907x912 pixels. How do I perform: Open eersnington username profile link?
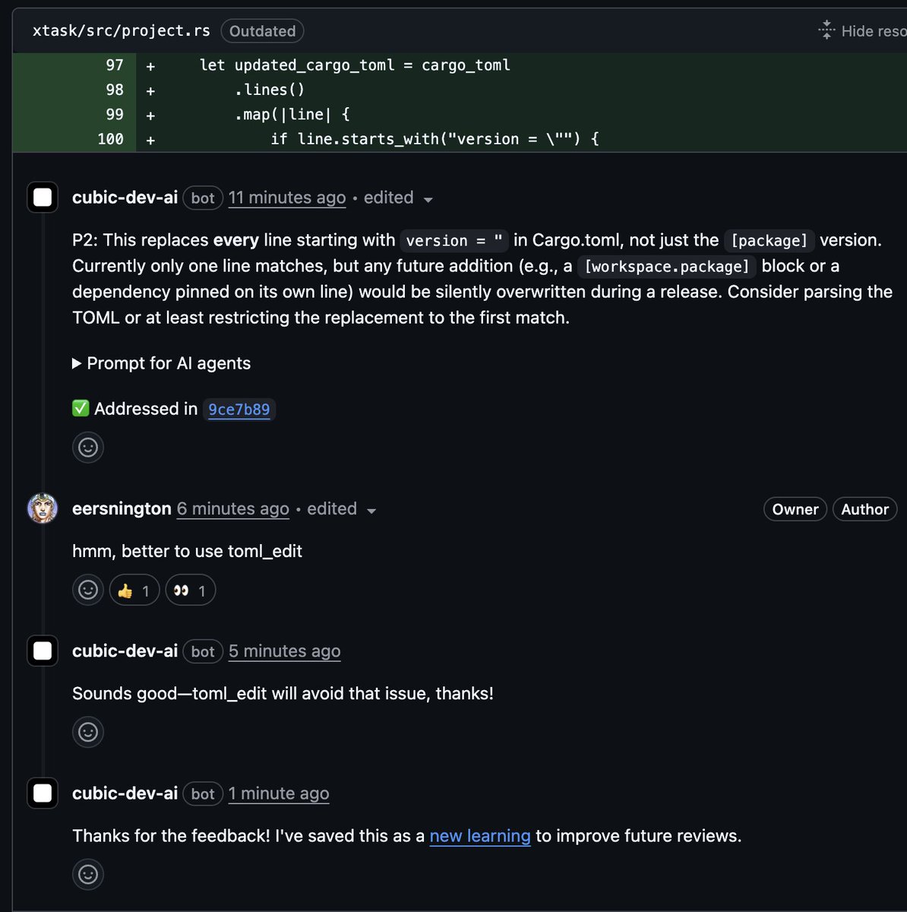click(122, 508)
